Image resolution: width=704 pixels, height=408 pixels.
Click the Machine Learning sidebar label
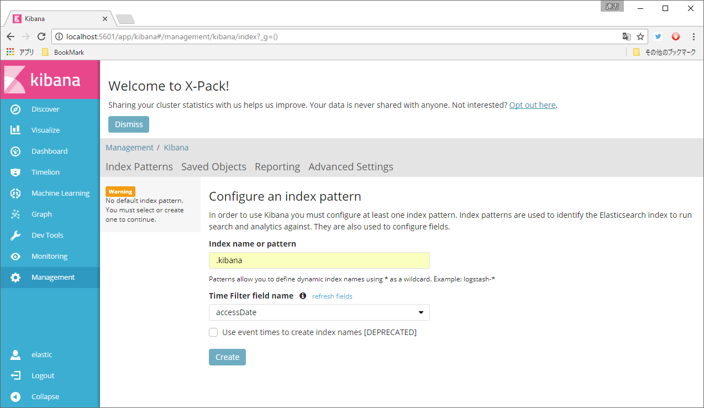coord(60,193)
